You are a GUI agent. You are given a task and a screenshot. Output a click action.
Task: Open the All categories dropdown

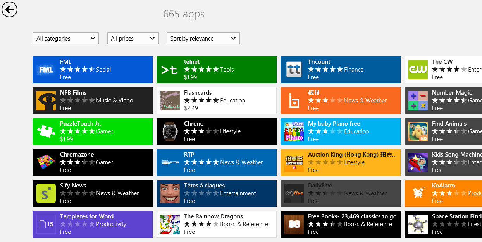pos(66,38)
